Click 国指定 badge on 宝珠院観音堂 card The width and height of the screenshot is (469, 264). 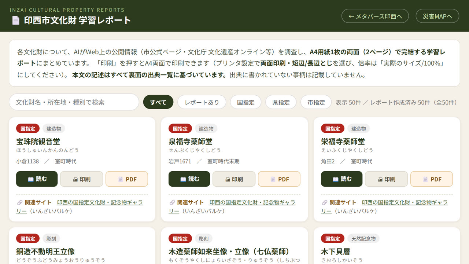pos(28,128)
